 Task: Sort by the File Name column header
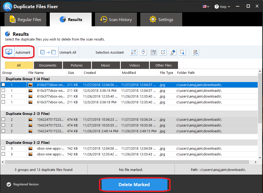point(46,73)
